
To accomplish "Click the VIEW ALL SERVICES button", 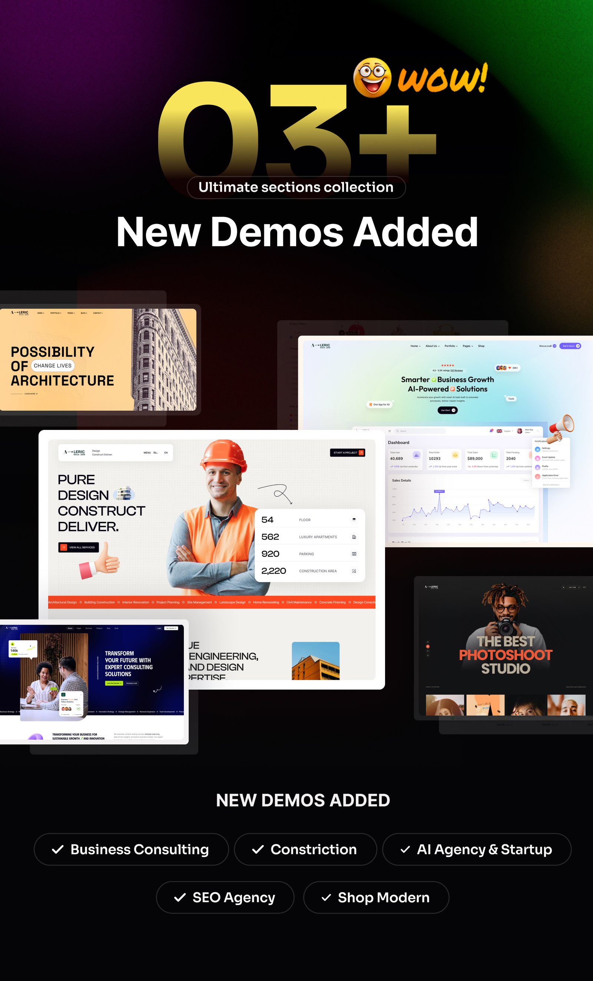I will [x=79, y=547].
